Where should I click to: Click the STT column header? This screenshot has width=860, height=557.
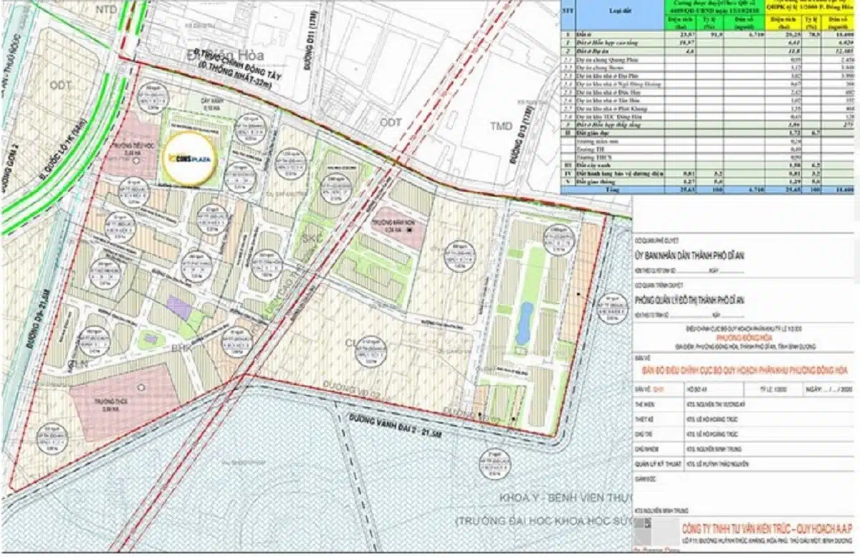click(x=567, y=11)
